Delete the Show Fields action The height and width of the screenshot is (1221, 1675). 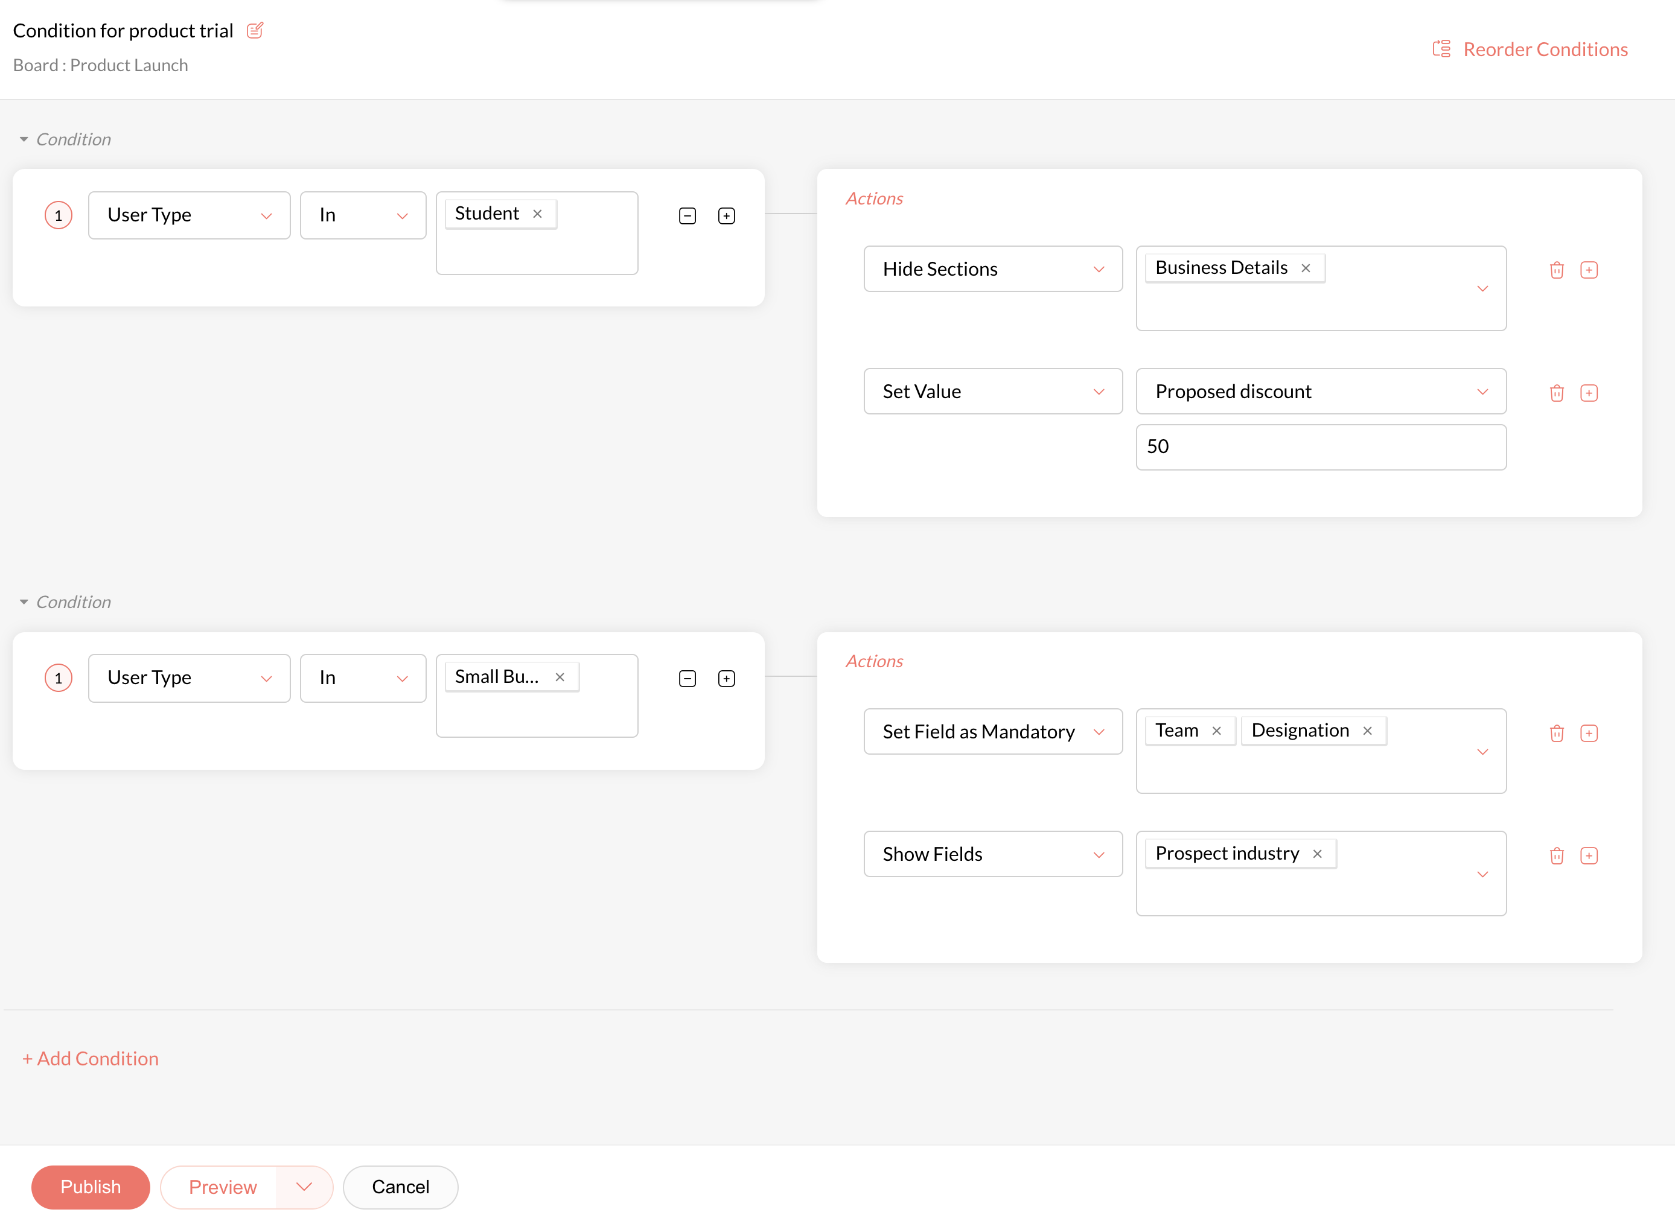[1556, 855]
